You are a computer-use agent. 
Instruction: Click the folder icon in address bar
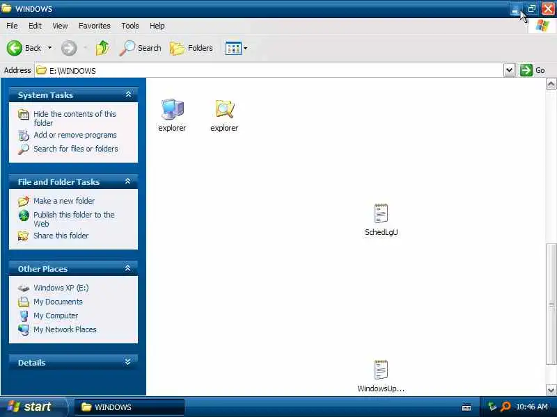pos(42,70)
